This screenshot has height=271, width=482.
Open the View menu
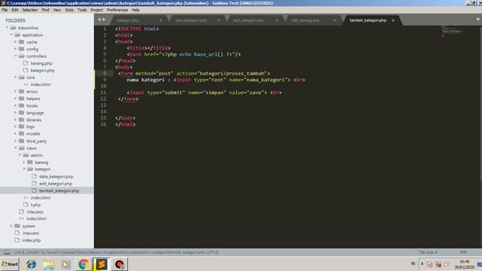(57, 10)
